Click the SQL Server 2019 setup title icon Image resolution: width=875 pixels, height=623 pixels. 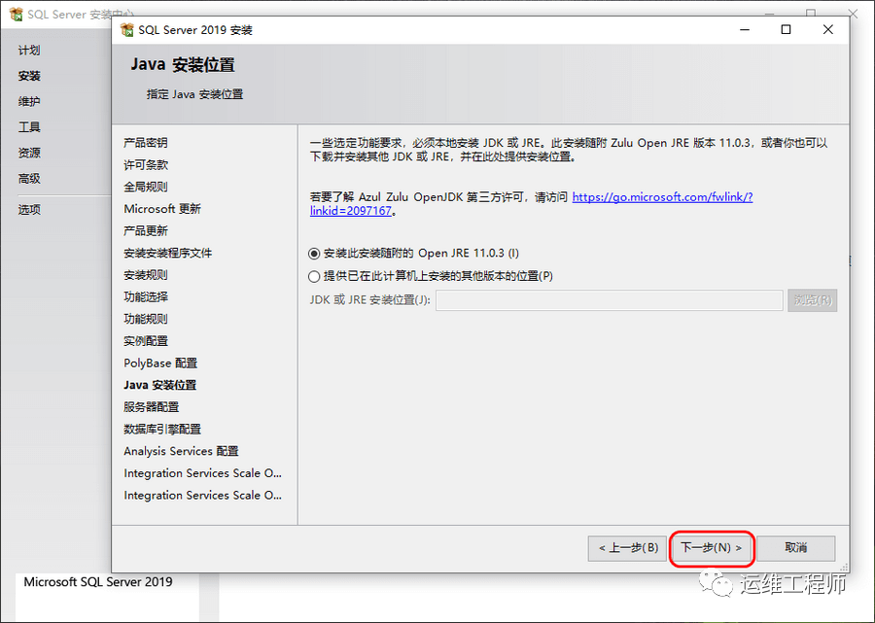tap(127, 29)
